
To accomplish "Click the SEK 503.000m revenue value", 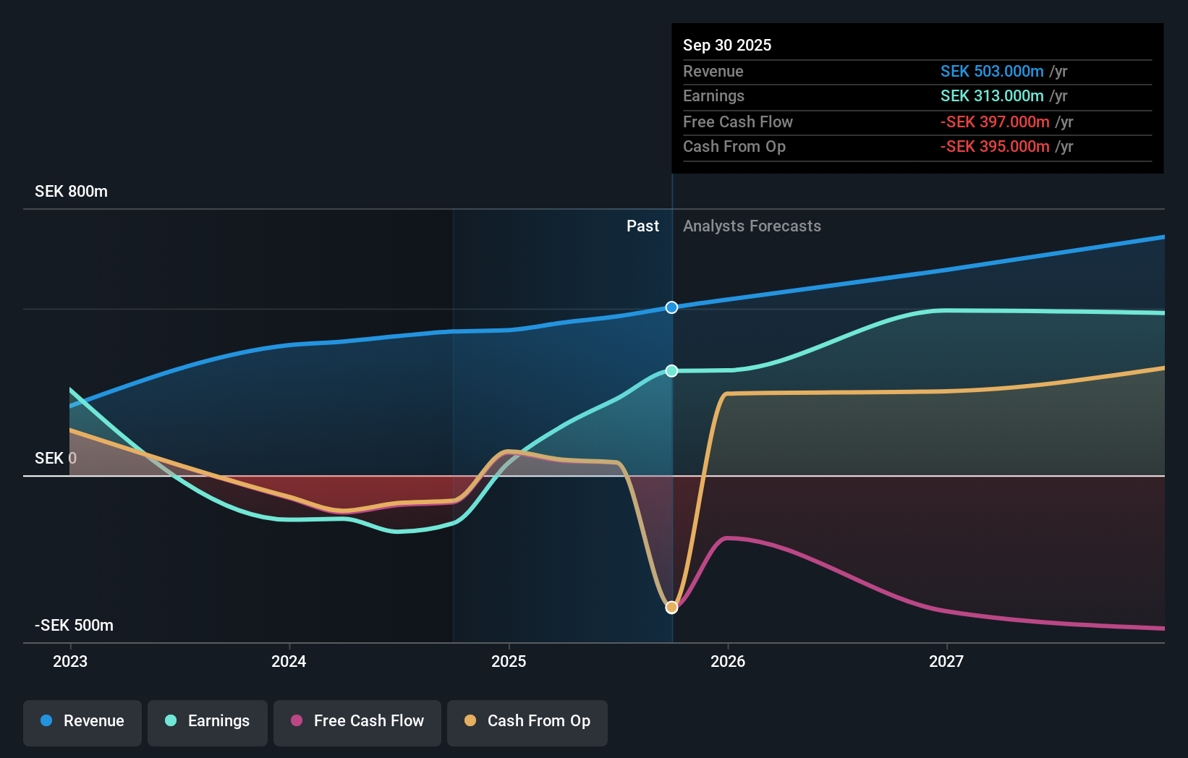I will tap(992, 72).
